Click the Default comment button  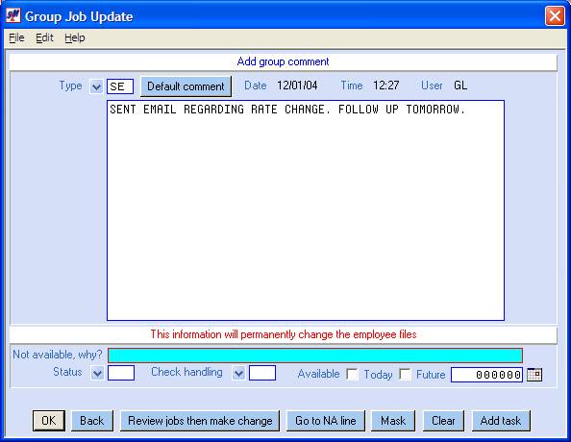(186, 86)
